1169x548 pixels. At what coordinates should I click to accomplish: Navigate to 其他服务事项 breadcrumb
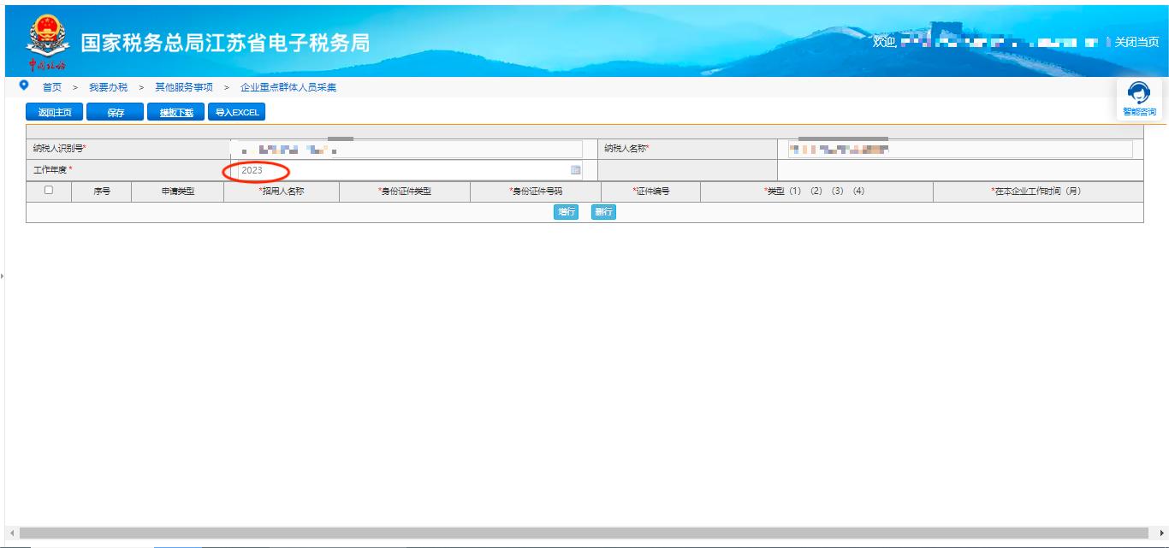click(183, 87)
